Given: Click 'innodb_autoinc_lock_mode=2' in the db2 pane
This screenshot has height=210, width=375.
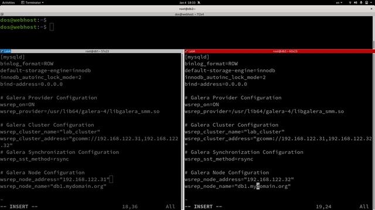Looking at the screenshot, I should pyautogui.click(x=225, y=78).
